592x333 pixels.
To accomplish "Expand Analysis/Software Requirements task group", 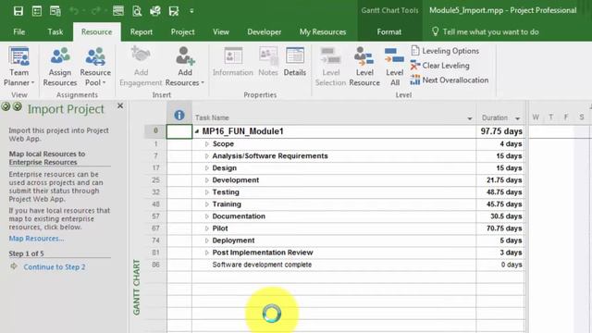I will click(206, 156).
